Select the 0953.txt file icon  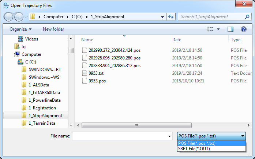click(x=85, y=73)
